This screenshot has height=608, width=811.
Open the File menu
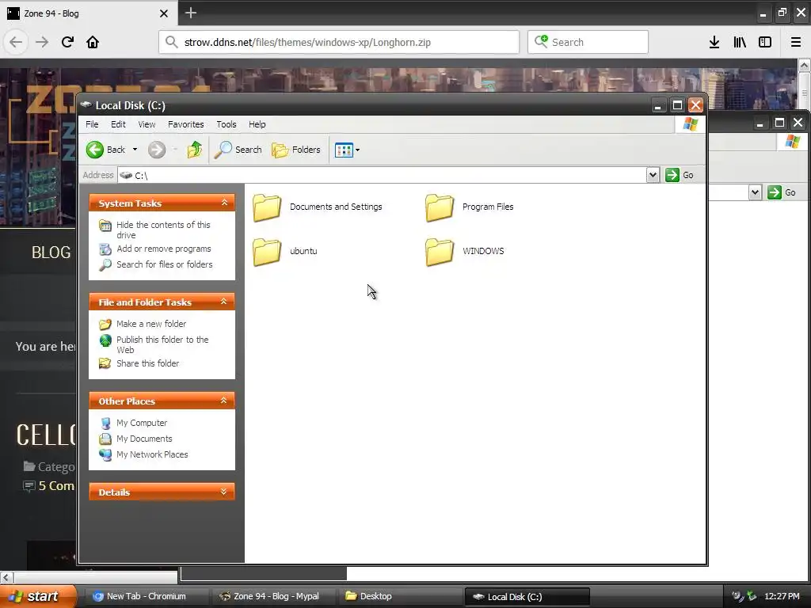[x=92, y=124]
